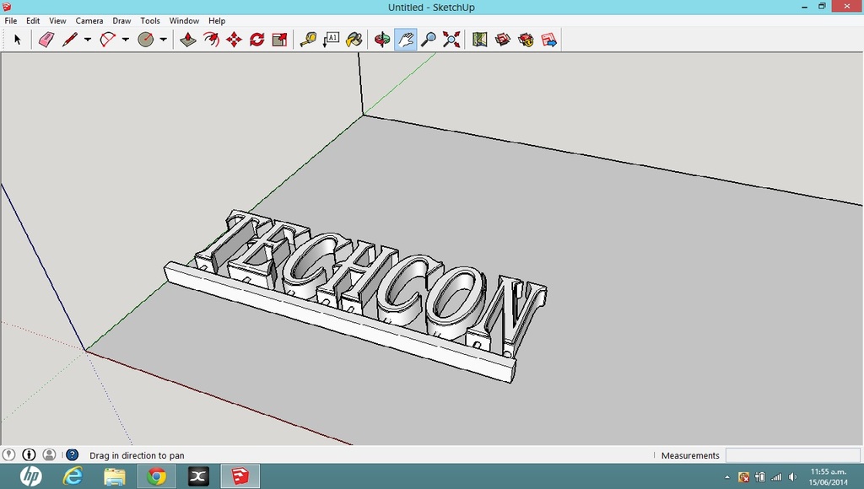Open Instructor help question-mark icon
This screenshot has width=864, height=489.
[73, 455]
